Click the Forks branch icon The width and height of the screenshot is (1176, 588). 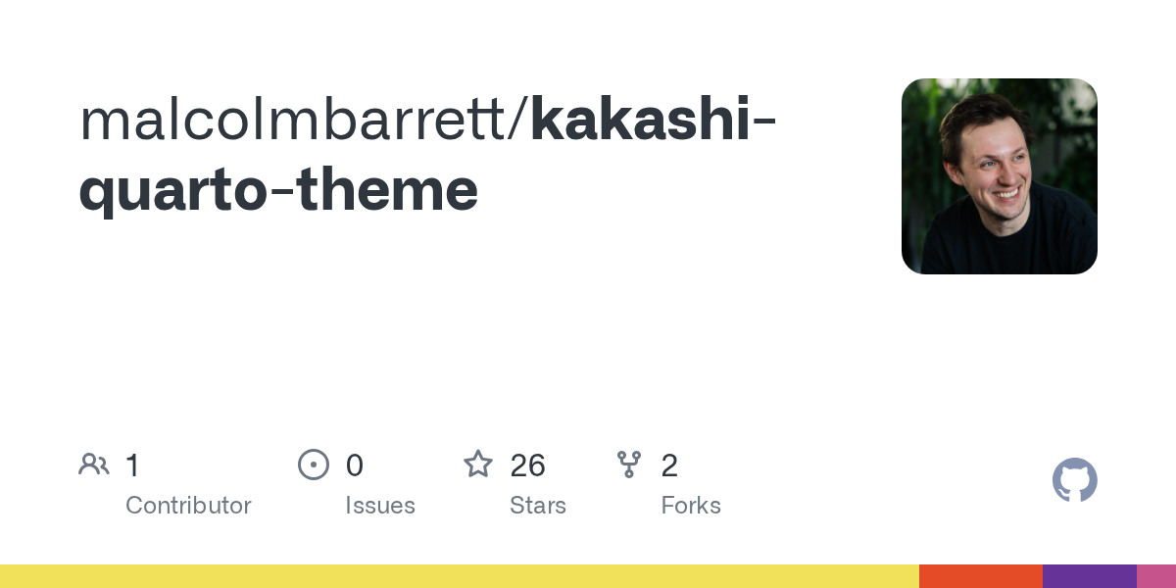pyautogui.click(x=629, y=465)
